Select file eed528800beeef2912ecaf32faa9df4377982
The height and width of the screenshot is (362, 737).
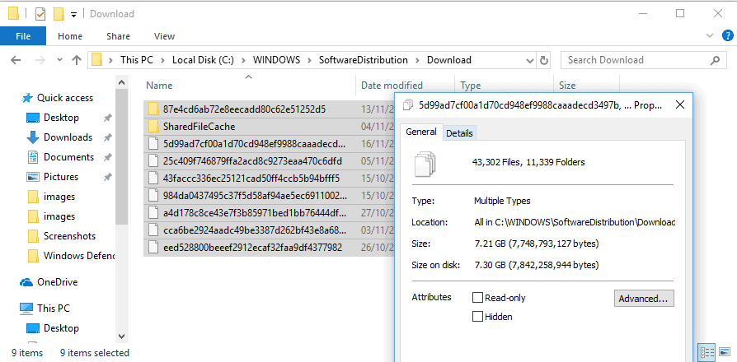pos(252,247)
